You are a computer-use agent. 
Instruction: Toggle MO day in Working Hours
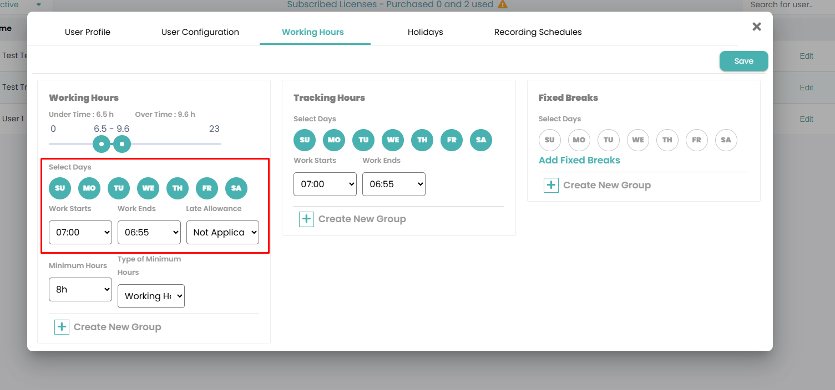coord(89,188)
